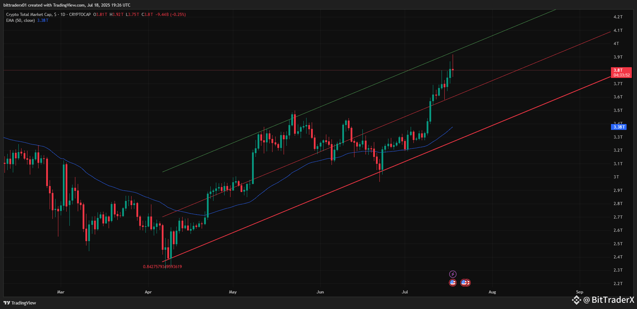Select the red 3.8T current price label
Screen dimensions: 637x309
tap(621, 70)
